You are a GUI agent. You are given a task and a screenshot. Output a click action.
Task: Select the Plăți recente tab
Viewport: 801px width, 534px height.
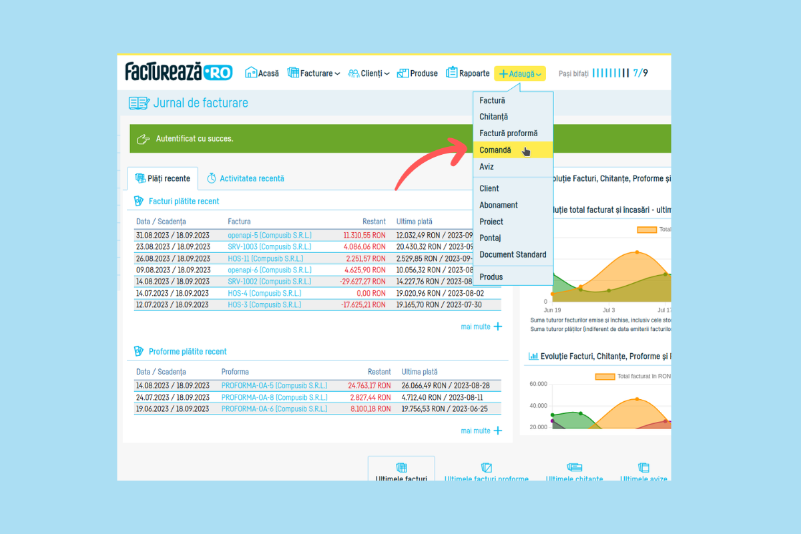coord(162,178)
